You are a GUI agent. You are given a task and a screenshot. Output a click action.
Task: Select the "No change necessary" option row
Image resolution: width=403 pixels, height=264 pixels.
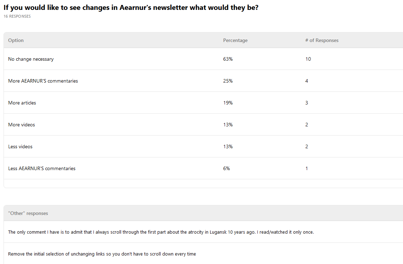pyautogui.click(x=31, y=59)
